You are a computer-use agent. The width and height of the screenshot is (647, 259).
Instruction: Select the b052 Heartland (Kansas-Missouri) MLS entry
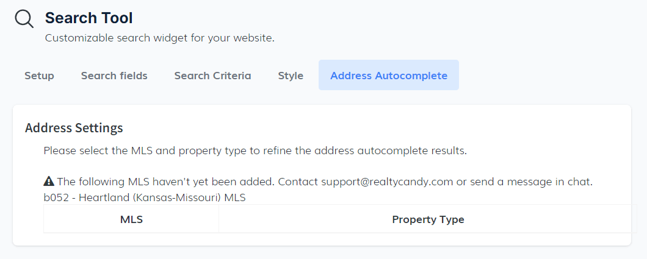click(x=145, y=197)
